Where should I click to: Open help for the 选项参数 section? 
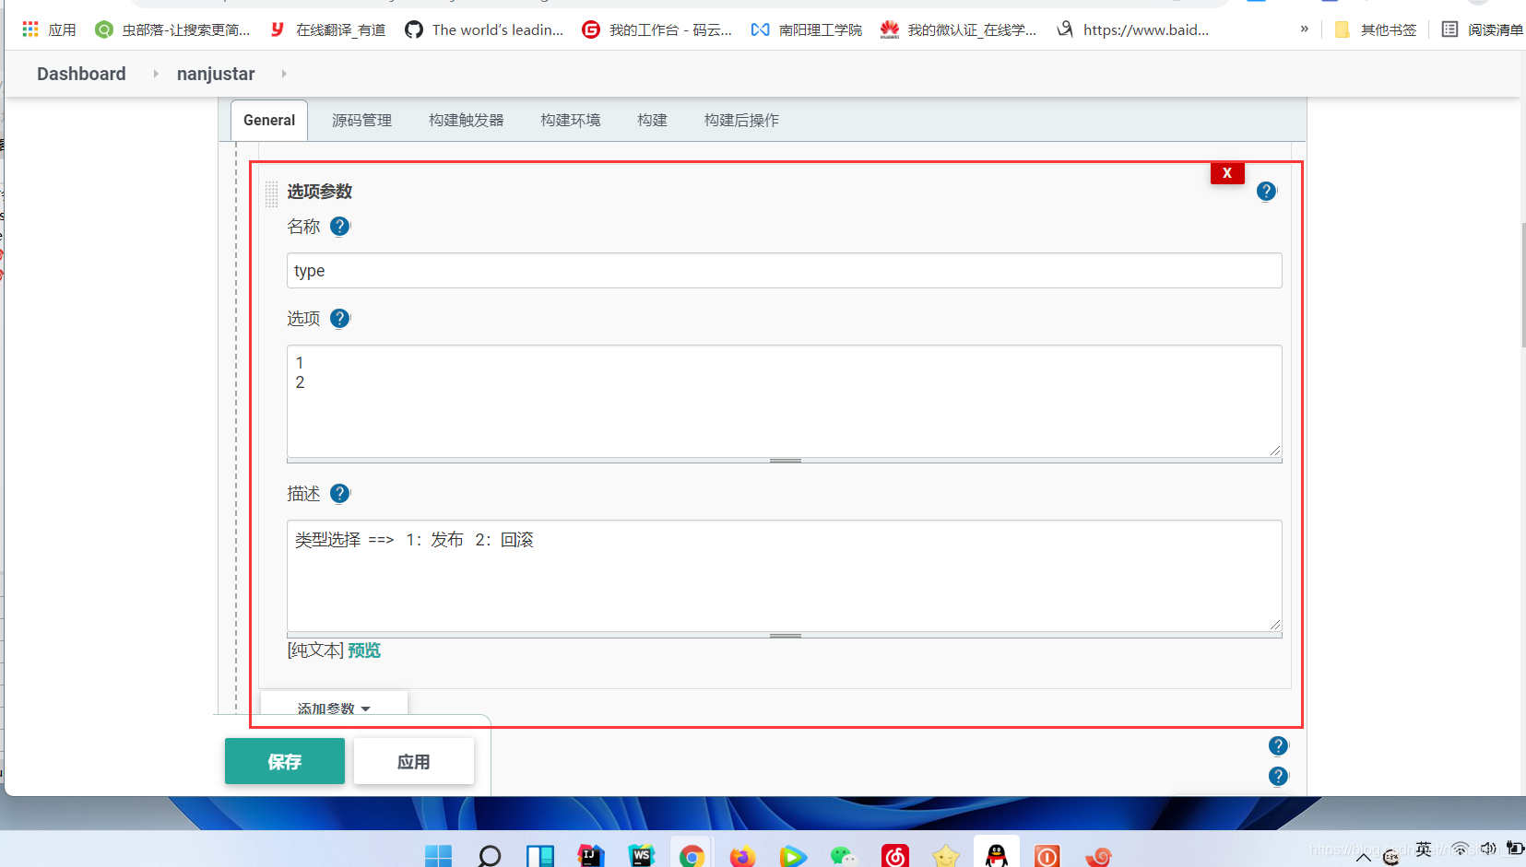1267,191
